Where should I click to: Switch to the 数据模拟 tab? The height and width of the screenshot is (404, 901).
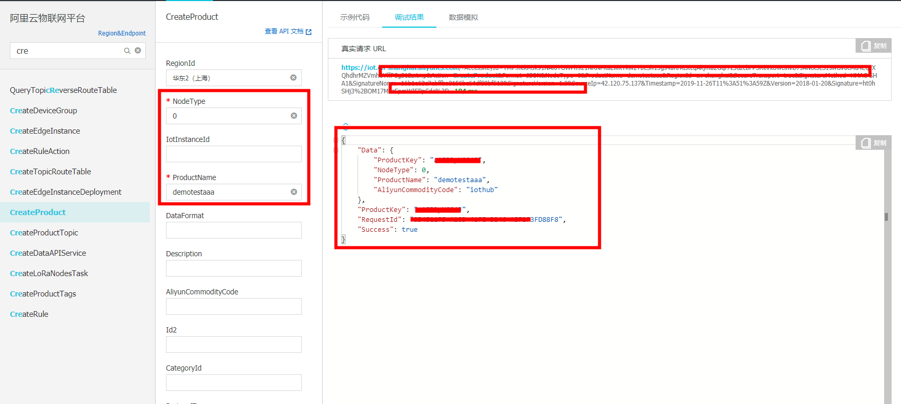coord(464,17)
